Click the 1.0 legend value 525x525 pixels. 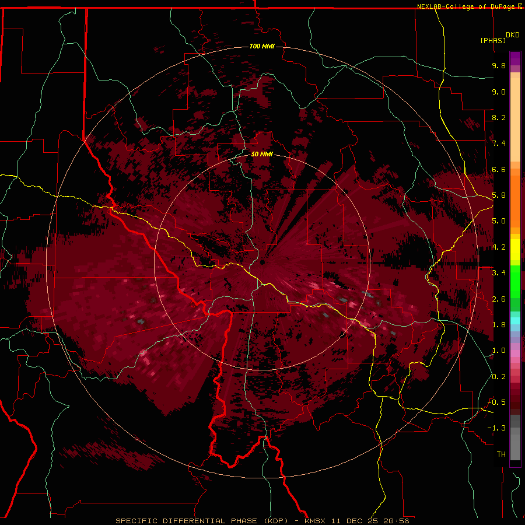(499, 351)
